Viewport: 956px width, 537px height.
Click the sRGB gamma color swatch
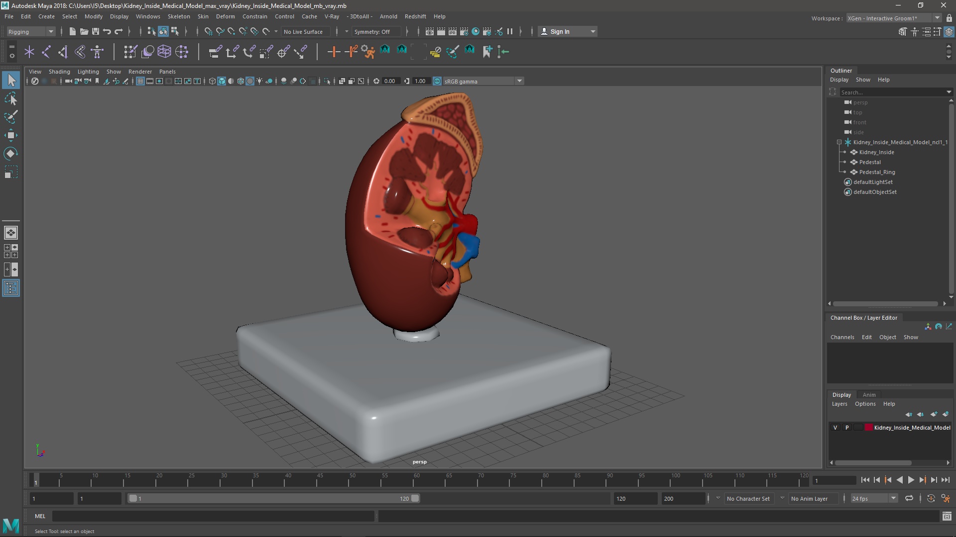(x=437, y=82)
